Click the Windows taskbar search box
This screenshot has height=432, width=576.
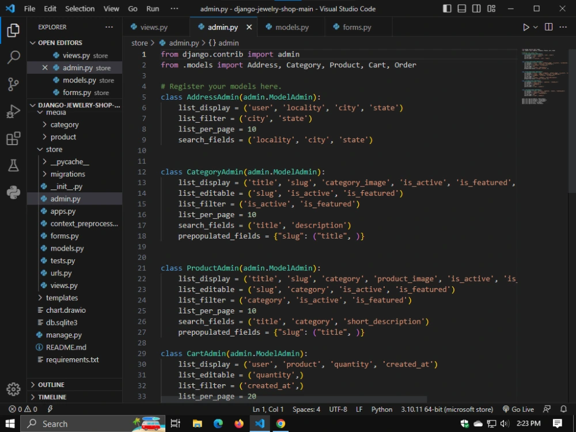pyautogui.click(x=75, y=423)
